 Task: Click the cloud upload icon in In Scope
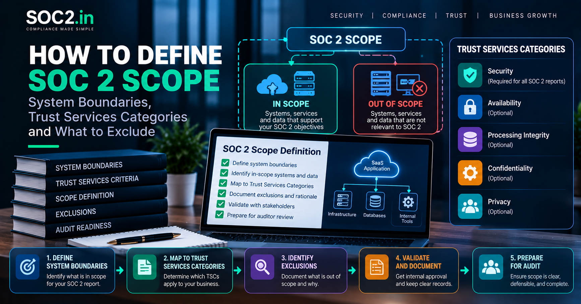coord(272,84)
